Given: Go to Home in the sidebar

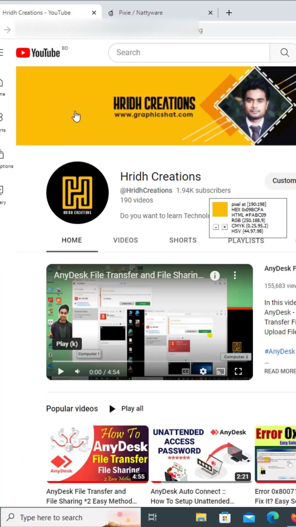Looking at the screenshot, I should tap(2, 87).
